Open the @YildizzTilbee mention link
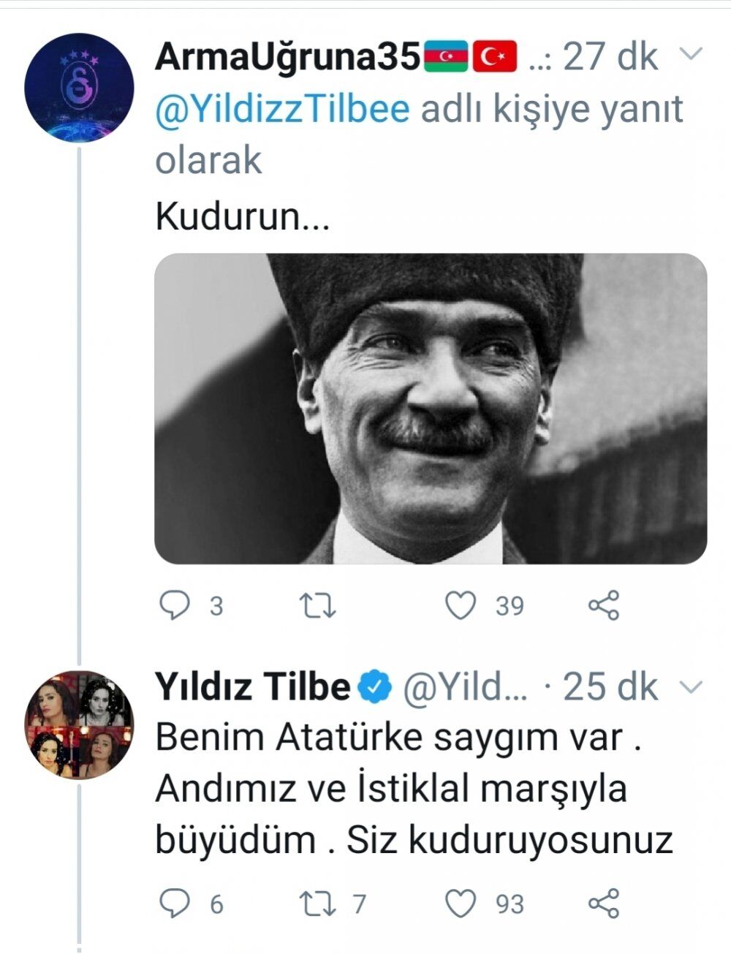This screenshot has height=954, width=731. point(282,110)
